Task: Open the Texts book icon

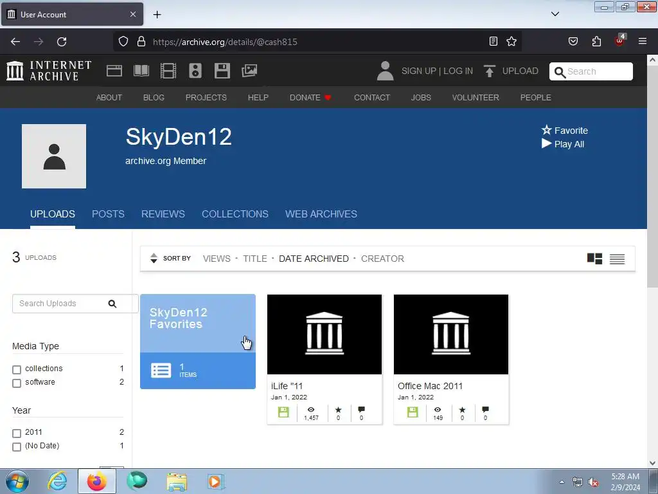Action: coord(141,71)
